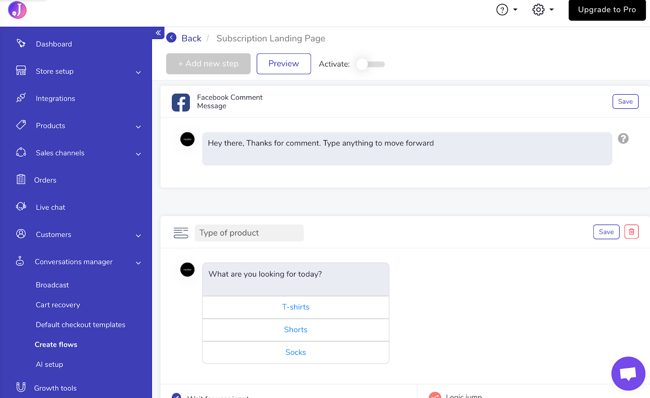Open the Broadcast submenu item
The image size is (650, 398).
pyautogui.click(x=52, y=285)
